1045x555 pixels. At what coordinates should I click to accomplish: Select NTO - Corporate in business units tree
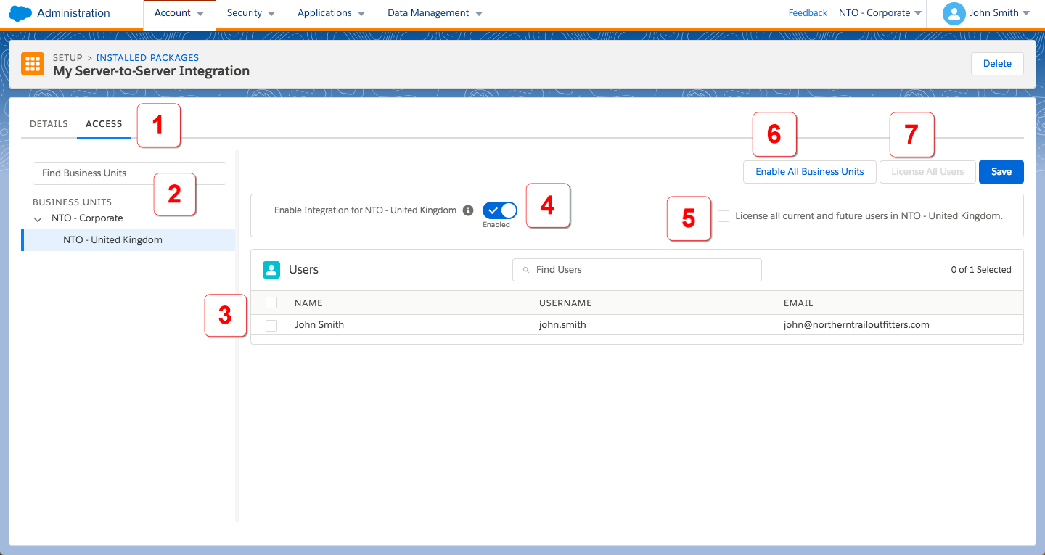point(87,218)
